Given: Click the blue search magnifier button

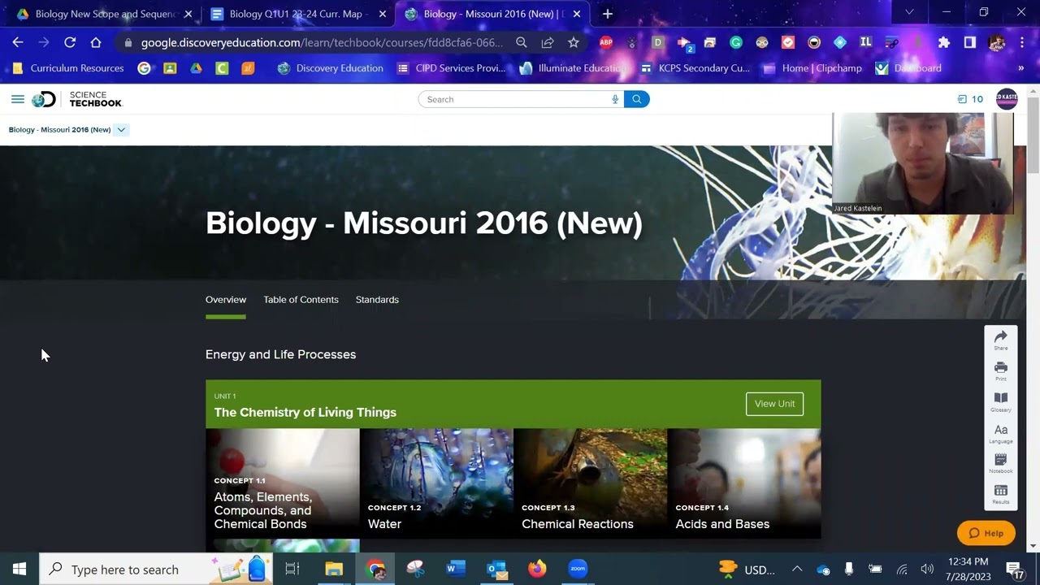Looking at the screenshot, I should 637,99.
